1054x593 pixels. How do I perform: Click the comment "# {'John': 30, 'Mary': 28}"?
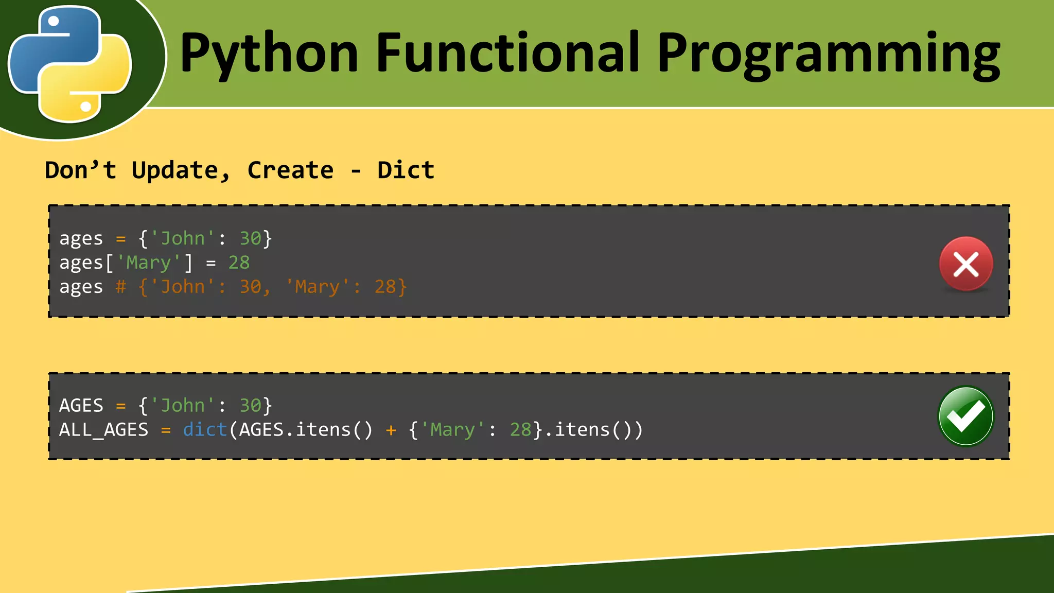click(261, 287)
